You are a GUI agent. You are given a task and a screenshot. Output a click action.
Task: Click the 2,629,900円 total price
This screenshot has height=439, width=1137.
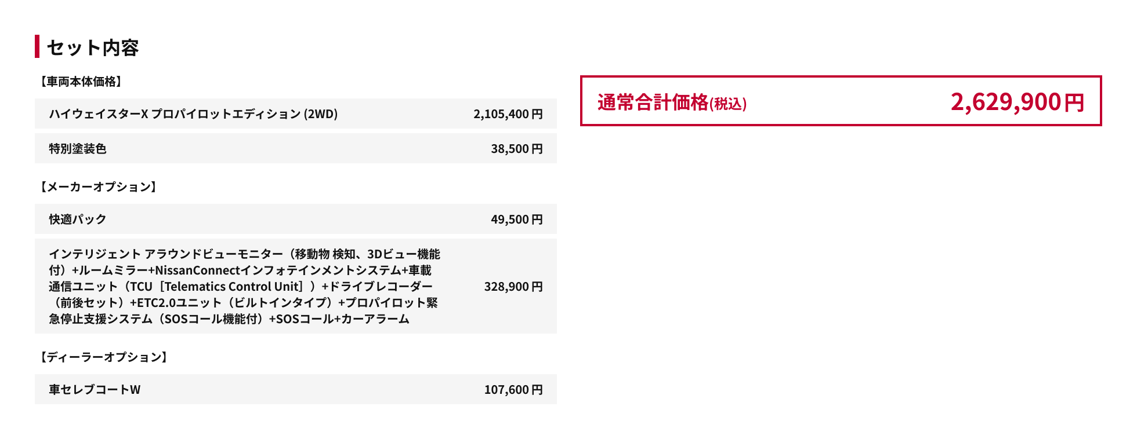click(x=1017, y=102)
